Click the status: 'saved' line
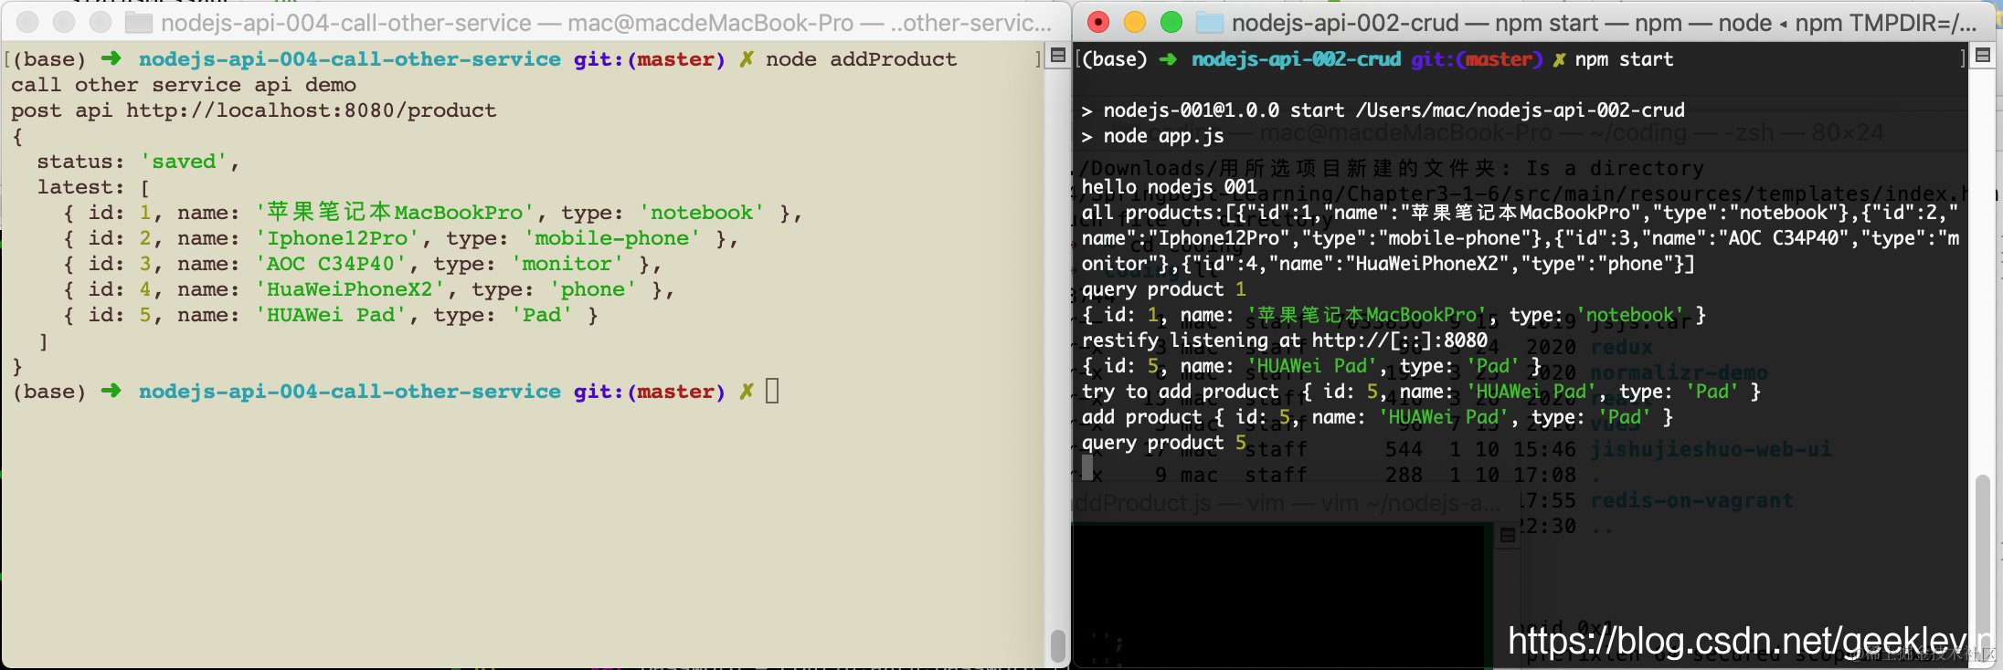 (138, 162)
